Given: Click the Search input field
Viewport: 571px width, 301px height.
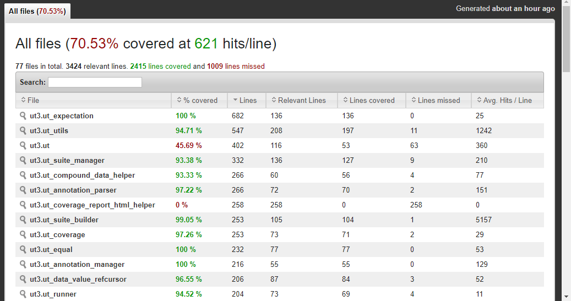Looking at the screenshot, I should (x=95, y=82).
